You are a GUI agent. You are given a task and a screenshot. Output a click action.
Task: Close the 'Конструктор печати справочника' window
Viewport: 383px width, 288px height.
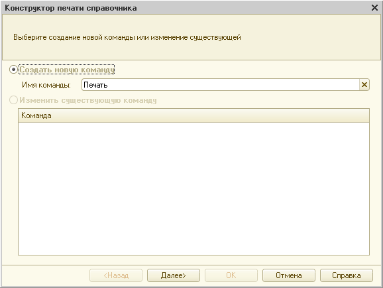tap(374, 8)
